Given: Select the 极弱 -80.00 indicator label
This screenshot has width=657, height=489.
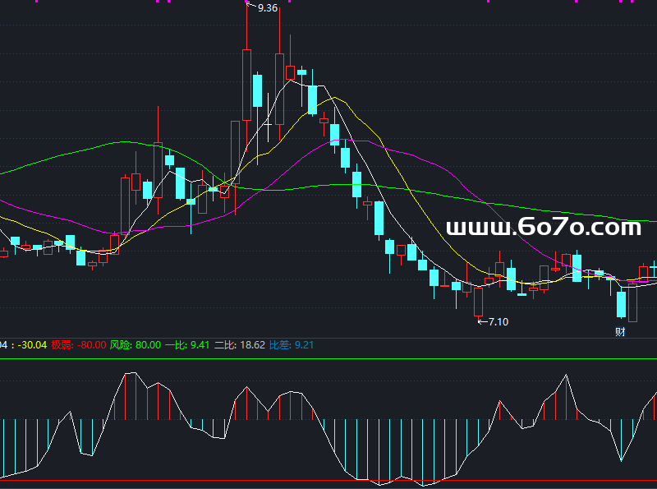Looking at the screenshot, I should coord(78,345).
